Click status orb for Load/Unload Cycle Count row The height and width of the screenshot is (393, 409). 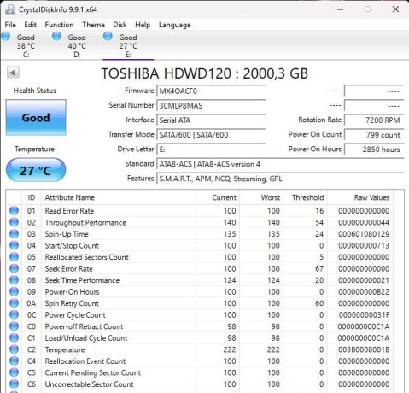(14, 337)
